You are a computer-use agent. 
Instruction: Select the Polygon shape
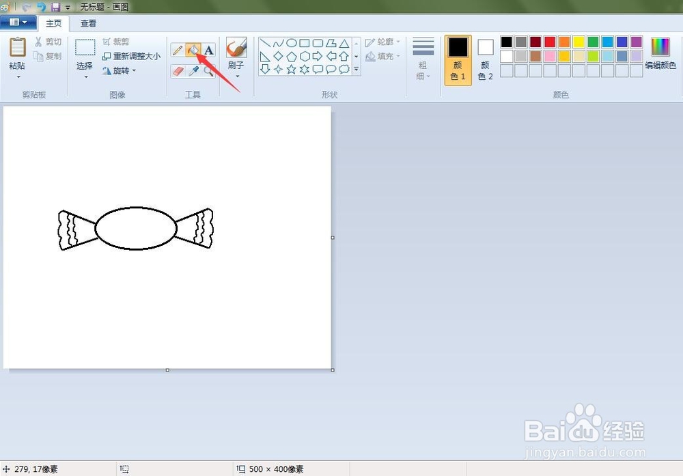click(331, 43)
